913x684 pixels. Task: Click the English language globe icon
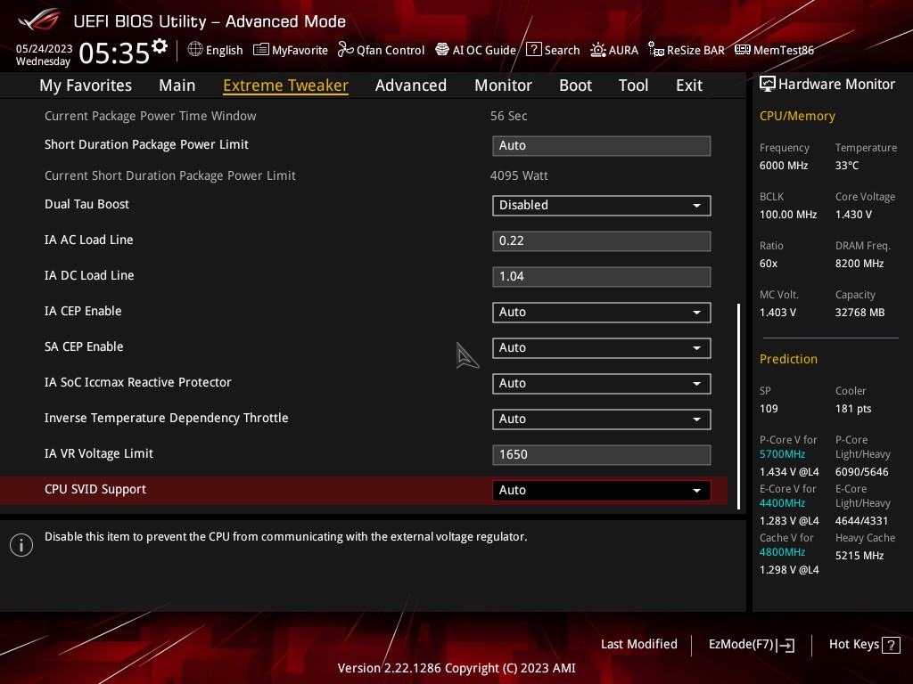(x=195, y=50)
